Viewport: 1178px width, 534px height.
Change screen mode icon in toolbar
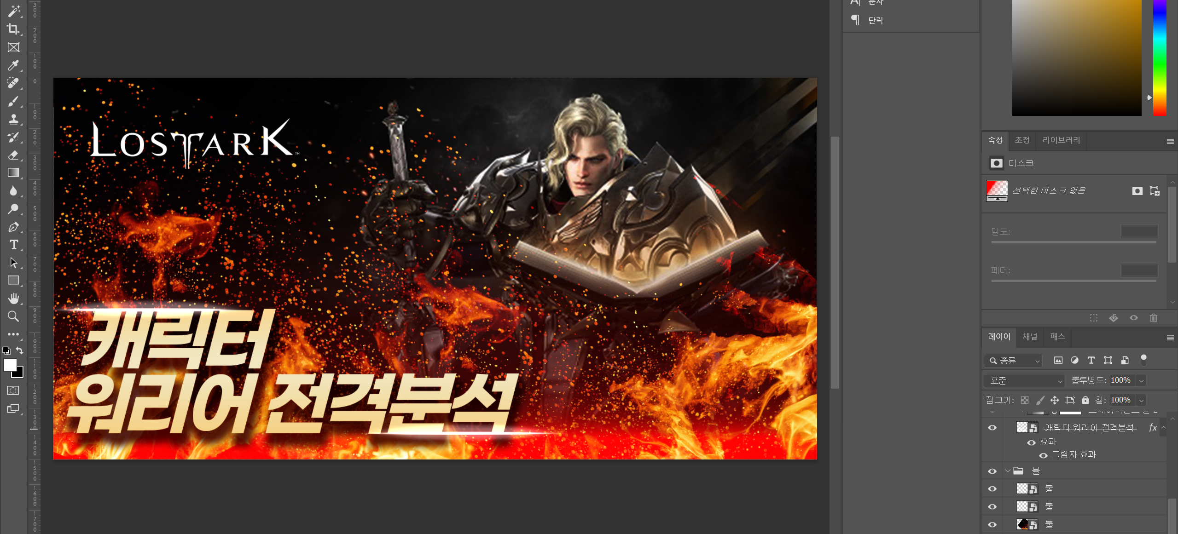pos(14,408)
